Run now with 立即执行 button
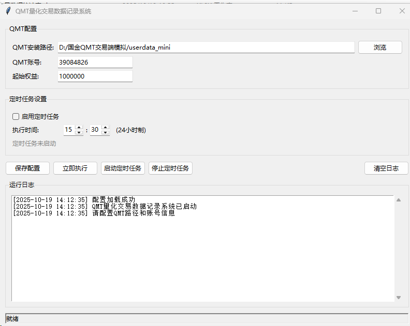Screen dimensions: 410x326 (x=75, y=168)
